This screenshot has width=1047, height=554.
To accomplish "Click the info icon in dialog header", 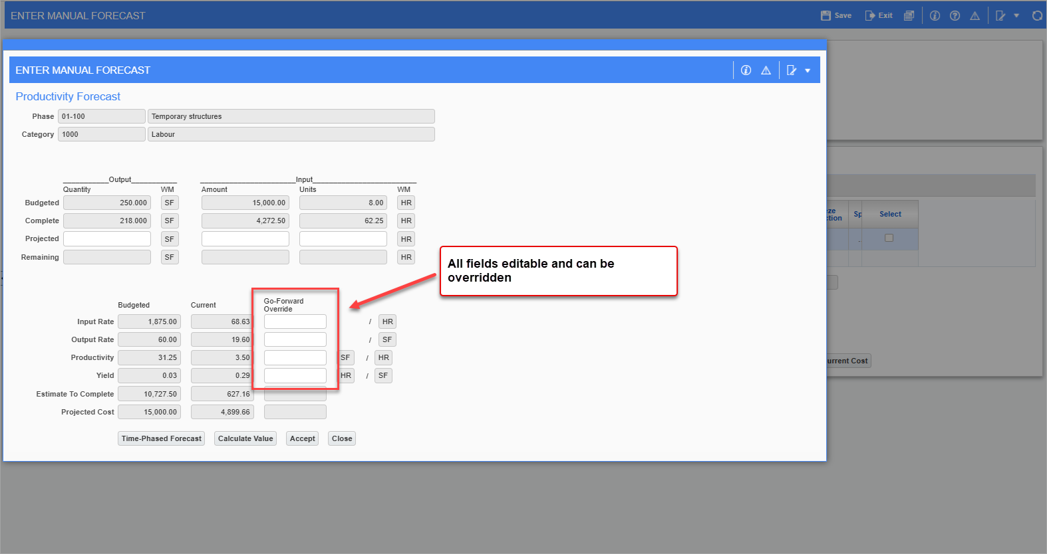I will (x=746, y=70).
